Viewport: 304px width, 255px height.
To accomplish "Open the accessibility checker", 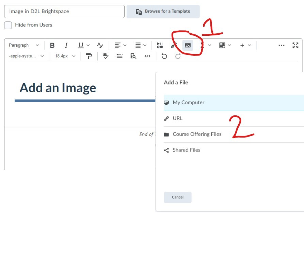I will 106,56.
